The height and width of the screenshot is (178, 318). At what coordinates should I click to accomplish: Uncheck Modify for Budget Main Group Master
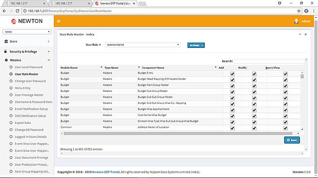click(254, 86)
